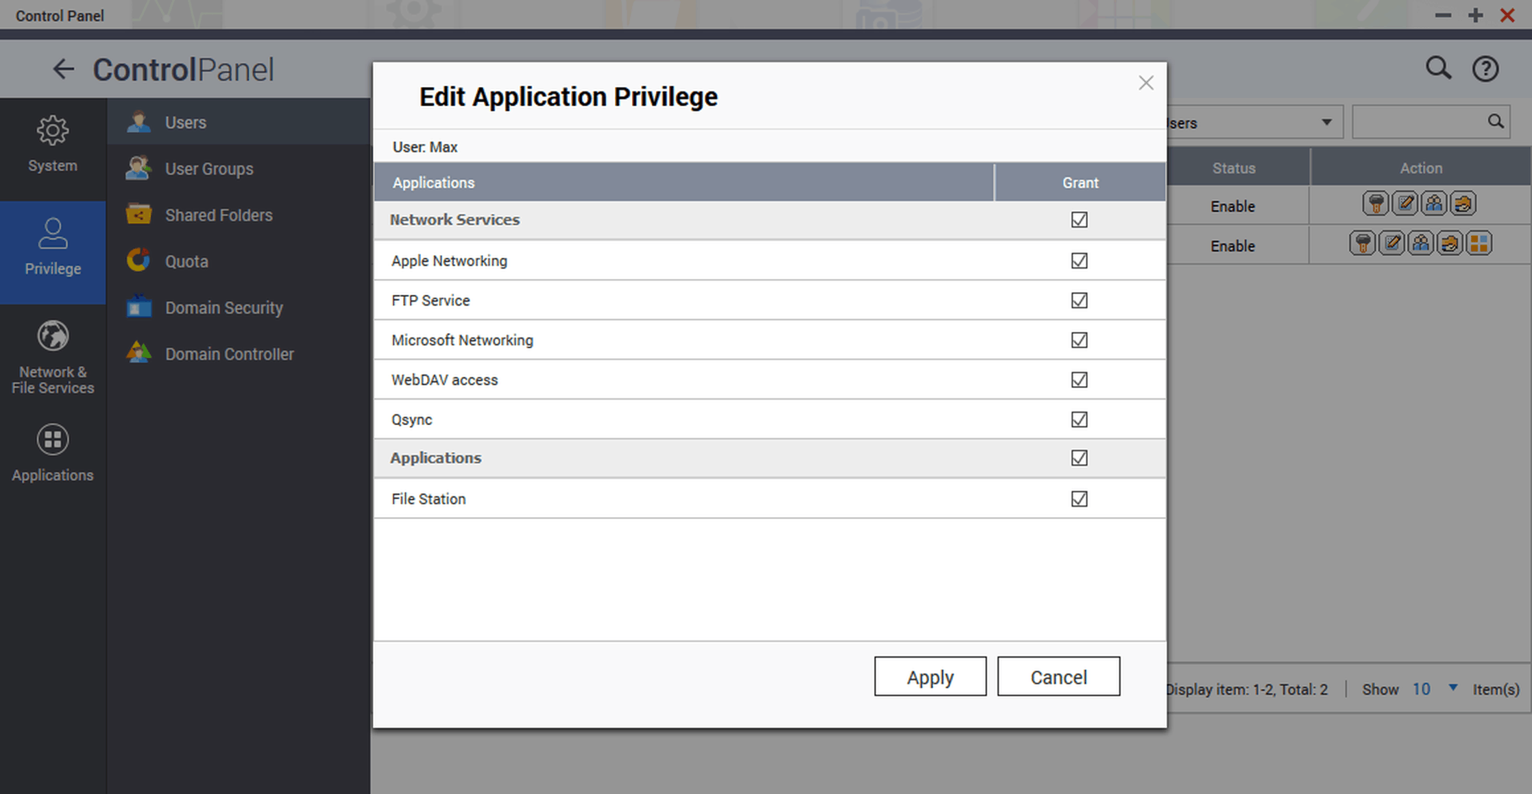The height and width of the screenshot is (794, 1532).
Task: Open the Applications sidebar section
Action: [53, 453]
